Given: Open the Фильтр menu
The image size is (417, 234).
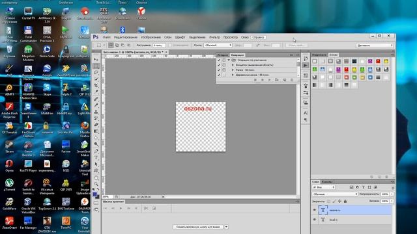Looking at the screenshot, I should click(214, 38).
